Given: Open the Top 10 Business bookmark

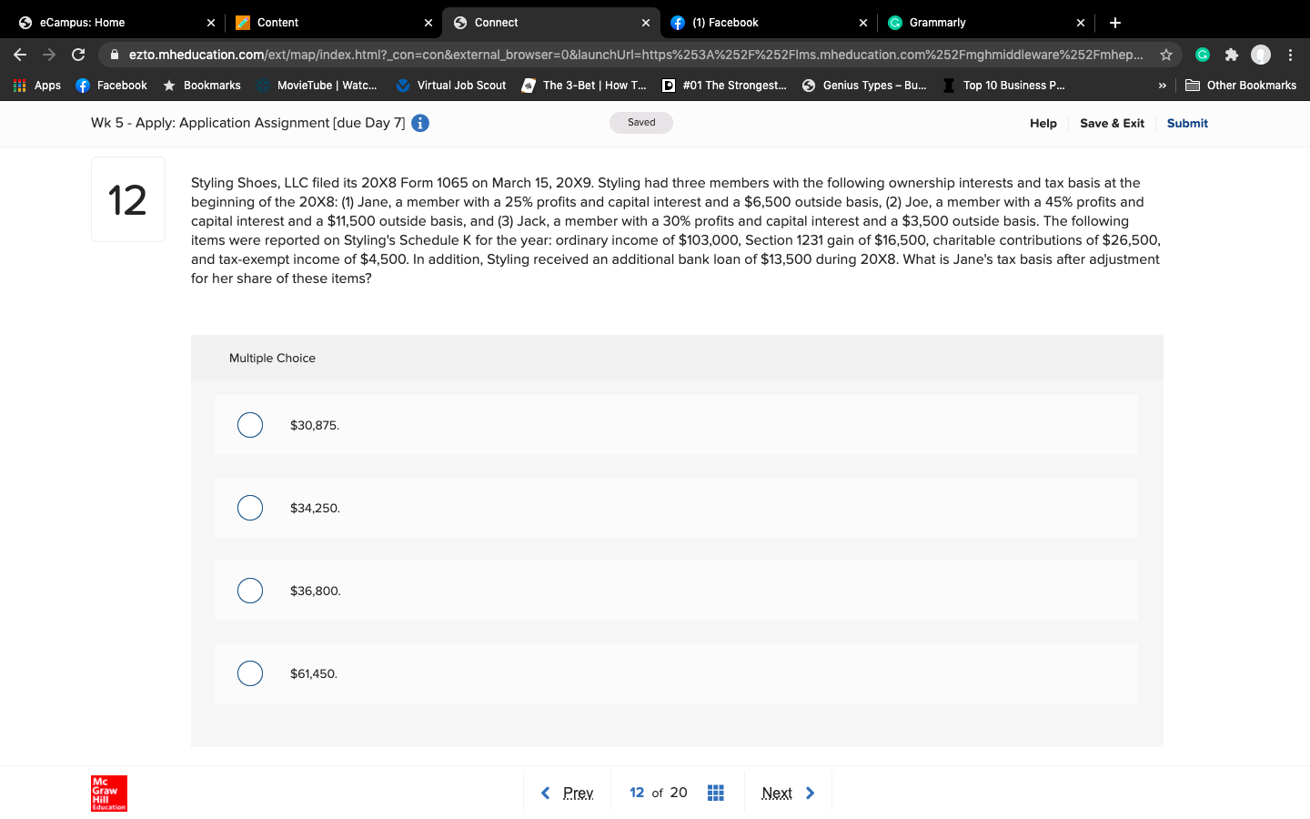Looking at the screenshot, I should [x=1003, y=86].
